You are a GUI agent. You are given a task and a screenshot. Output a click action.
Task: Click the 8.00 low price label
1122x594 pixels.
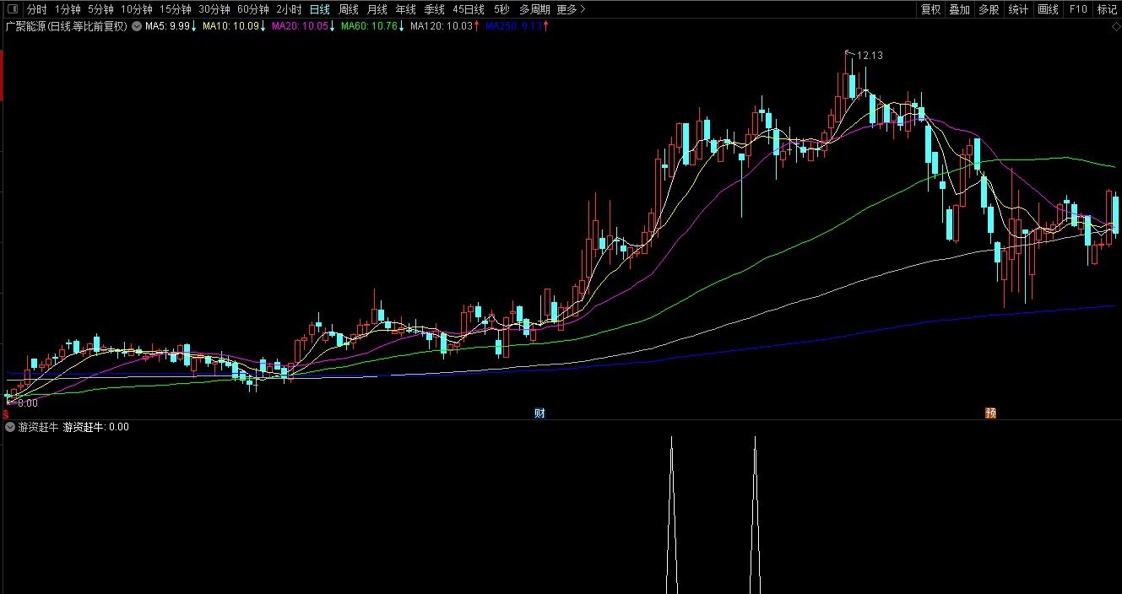[x=28, y=403]
